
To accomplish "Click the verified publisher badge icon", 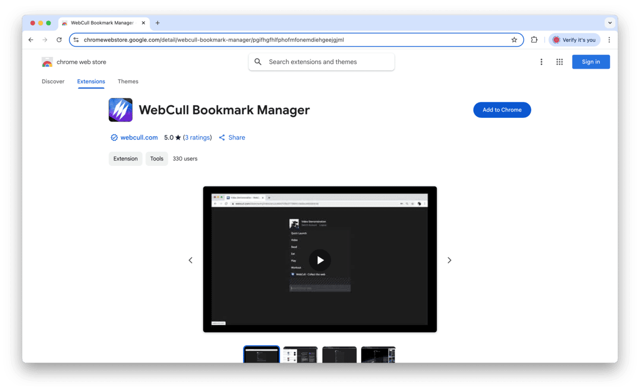I will pyautogui.click(x=114, y=138).
